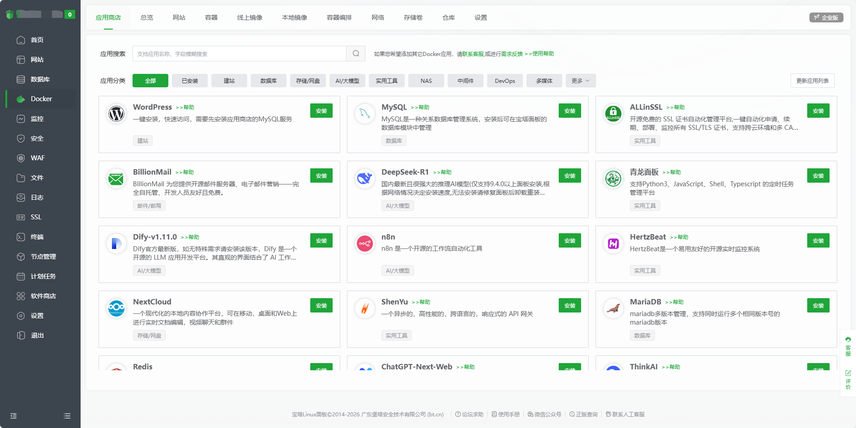
Task: Open the WordPress >>帮助 help link
Action: 185,107
